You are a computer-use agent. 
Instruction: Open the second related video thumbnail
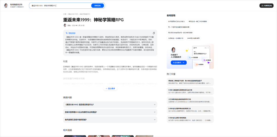pos(99,136)
